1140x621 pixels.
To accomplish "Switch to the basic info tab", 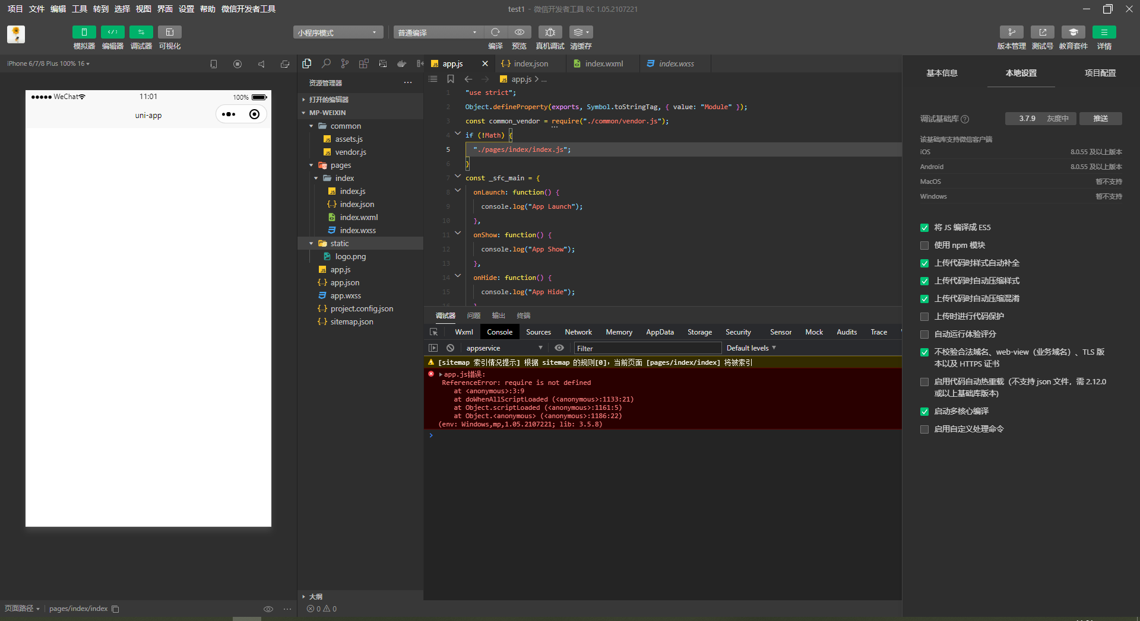I will click(942, 73).
